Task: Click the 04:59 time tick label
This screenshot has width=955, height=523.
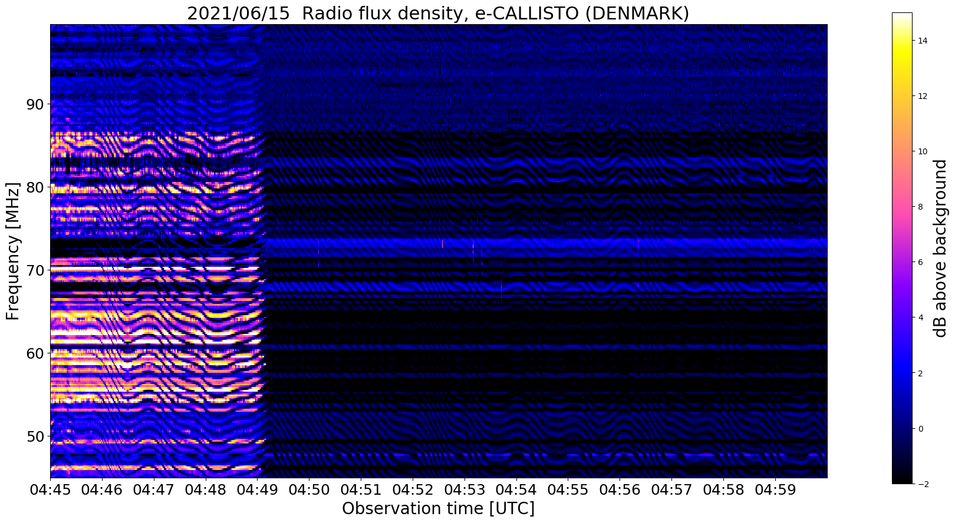Action: coord(776,489)
